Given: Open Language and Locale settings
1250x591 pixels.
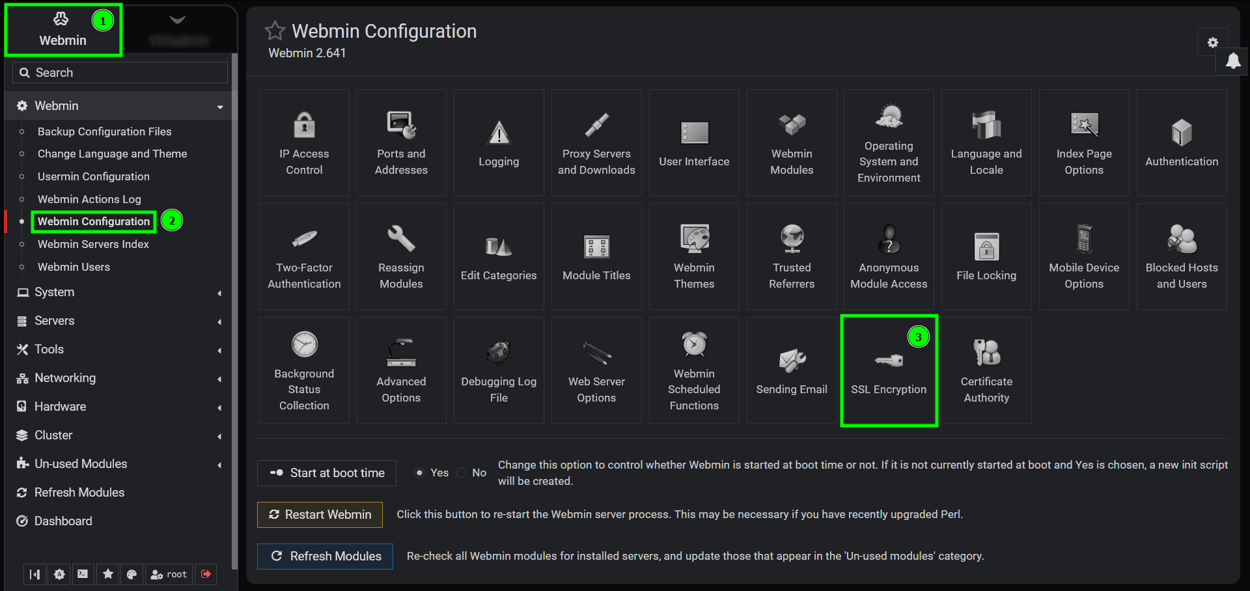Looking at the screenshot, I should click(986, 143).
